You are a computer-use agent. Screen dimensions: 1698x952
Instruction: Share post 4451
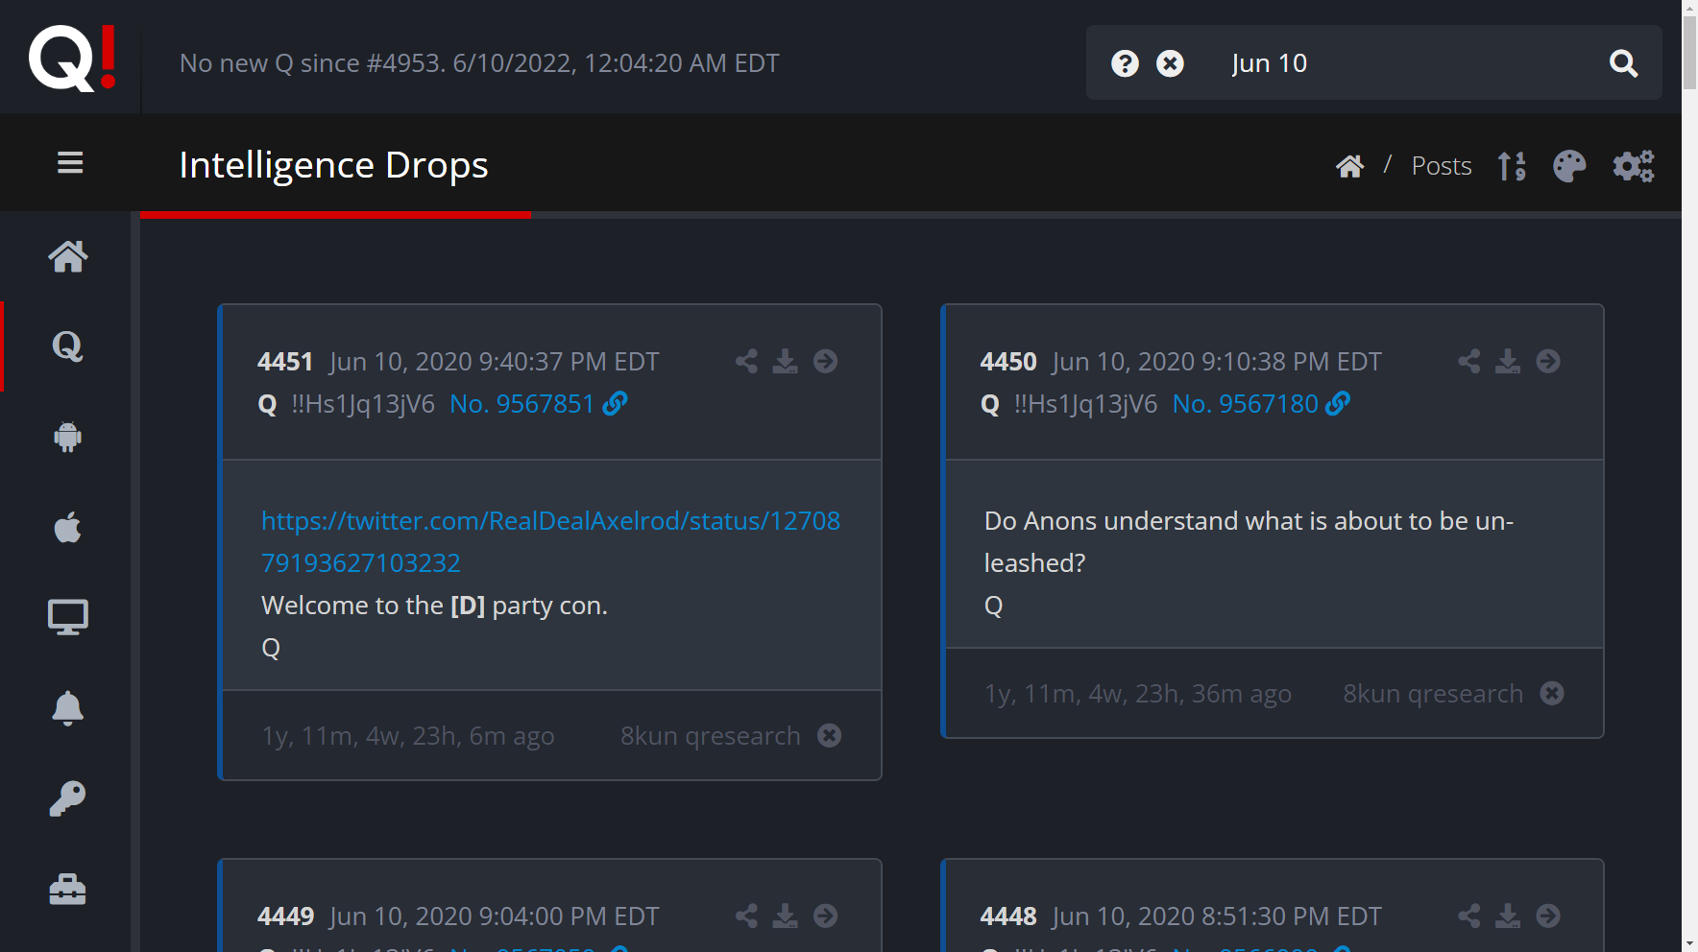[746, 362]
